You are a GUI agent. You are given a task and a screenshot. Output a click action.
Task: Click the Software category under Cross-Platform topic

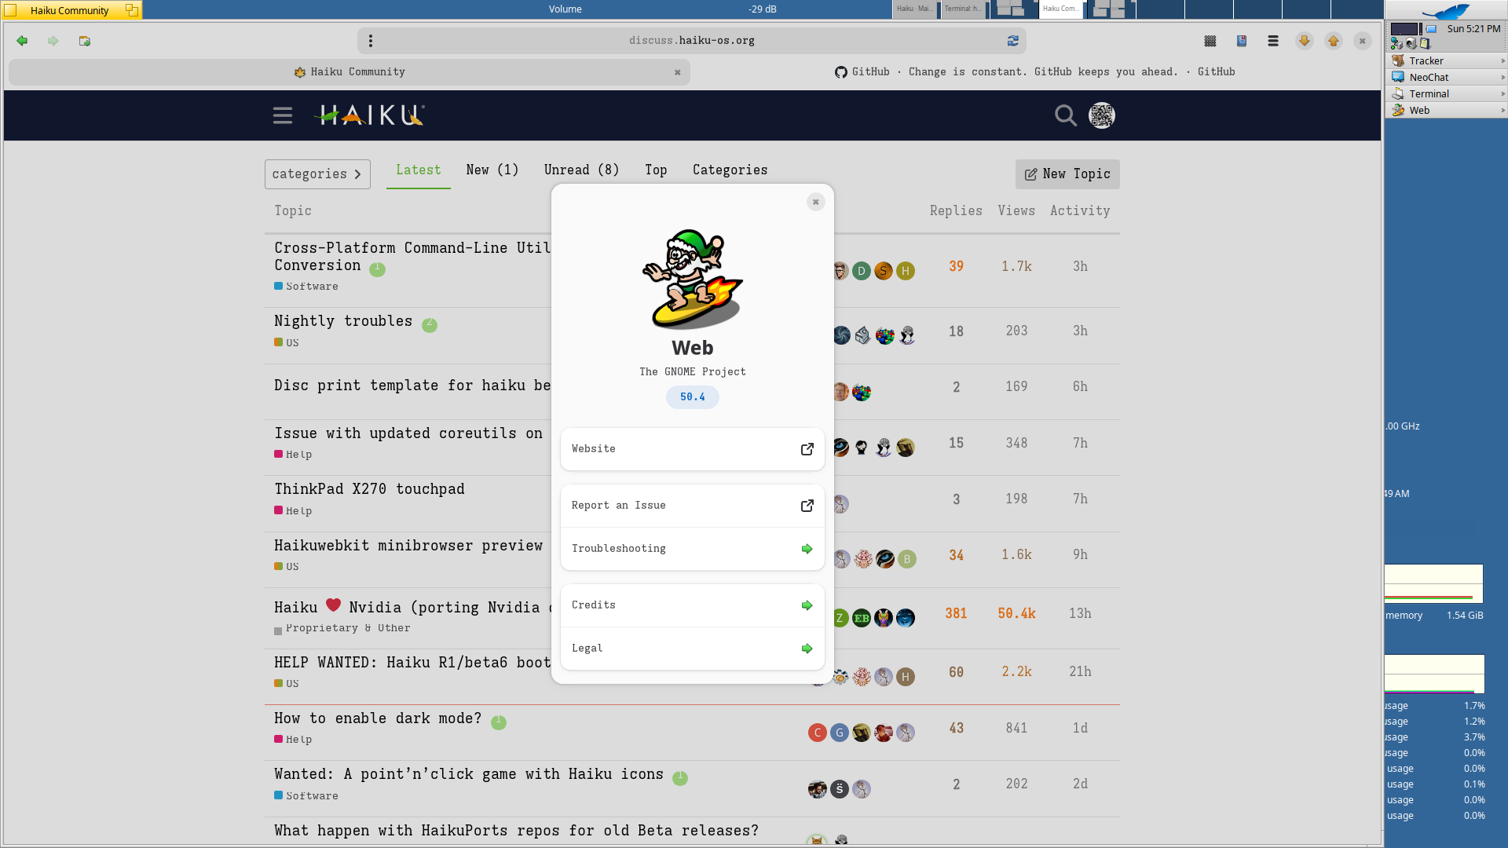coord(306,287)
